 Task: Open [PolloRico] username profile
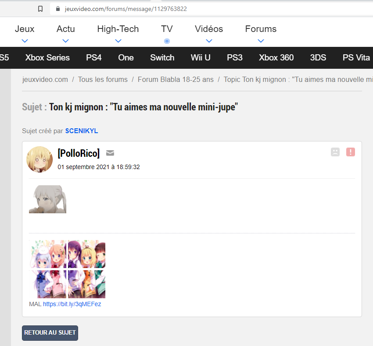(79, 153)
